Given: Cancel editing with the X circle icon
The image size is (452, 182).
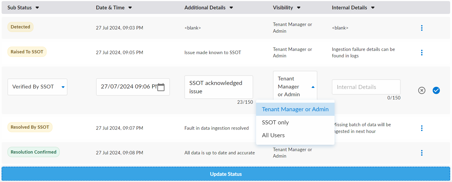Looking at the screenshot, I should [x=422, y=91].
